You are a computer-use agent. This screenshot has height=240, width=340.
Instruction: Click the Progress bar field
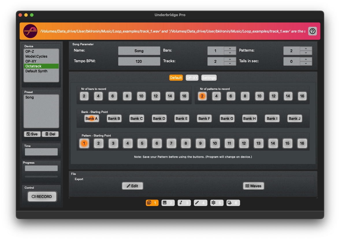coord(41,168)
